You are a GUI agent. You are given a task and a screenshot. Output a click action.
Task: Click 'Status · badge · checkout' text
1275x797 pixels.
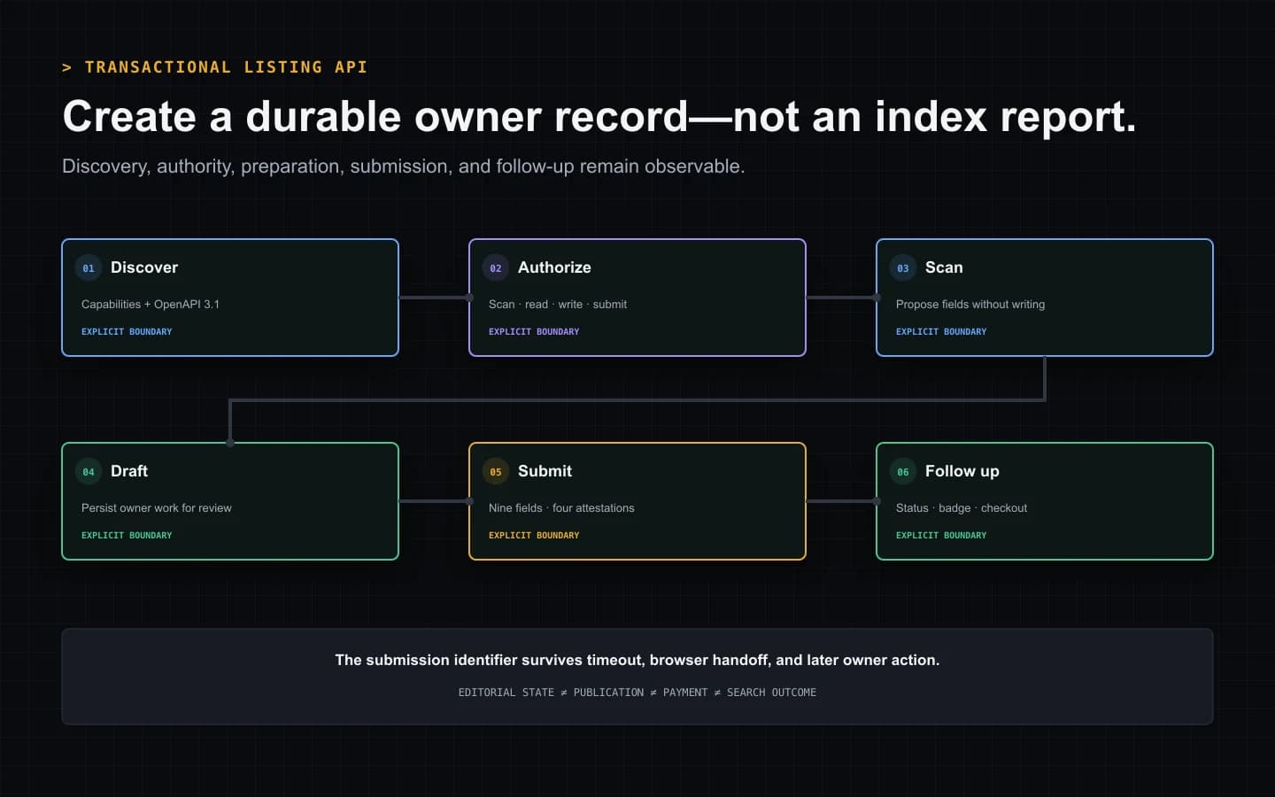pos(962,507)
